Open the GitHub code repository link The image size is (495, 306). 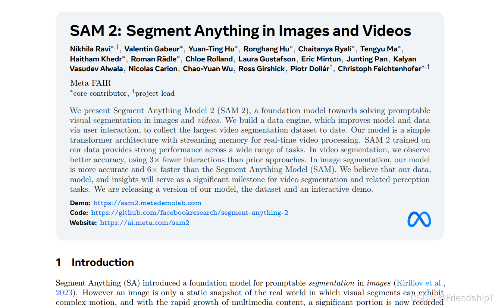[x=189, y=213]
